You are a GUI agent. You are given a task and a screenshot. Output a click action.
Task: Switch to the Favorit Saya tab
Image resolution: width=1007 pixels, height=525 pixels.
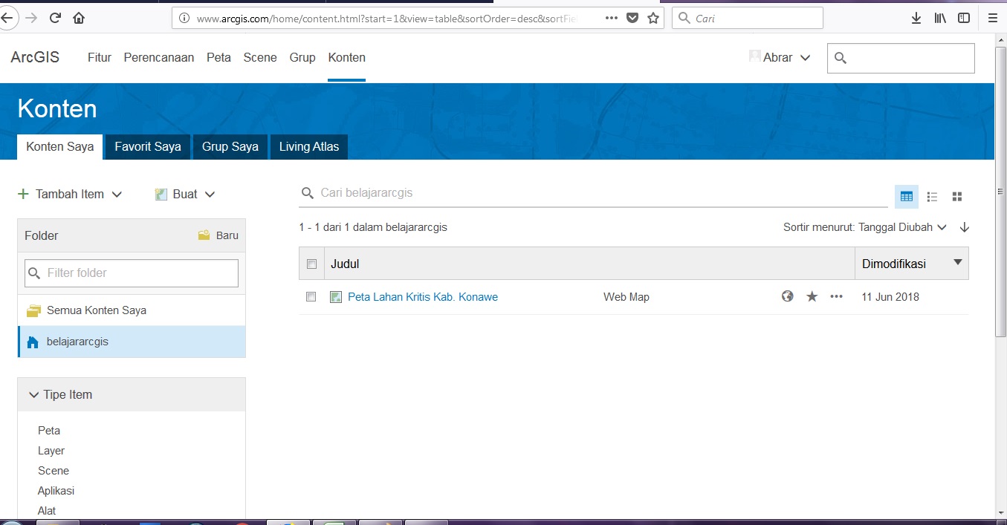coord(146,146)
